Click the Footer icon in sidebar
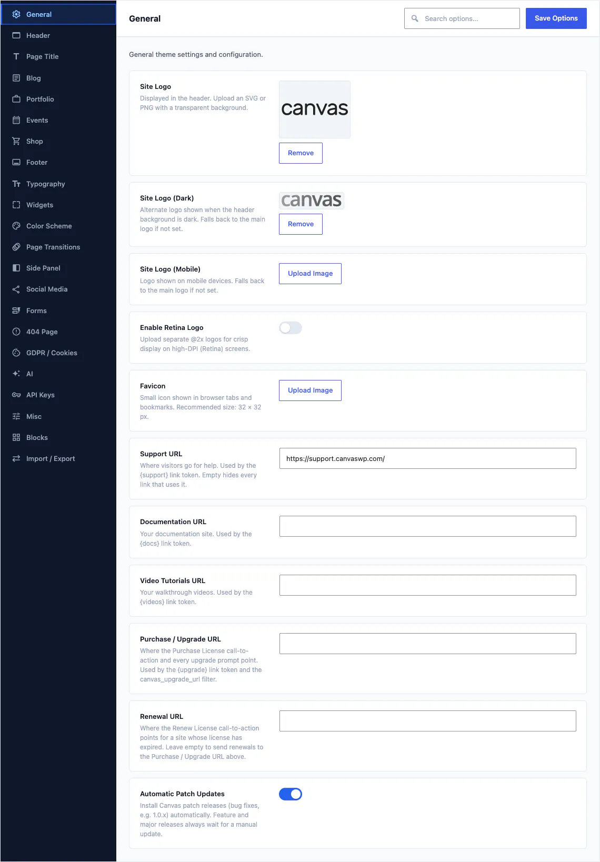 coord(16,162)
